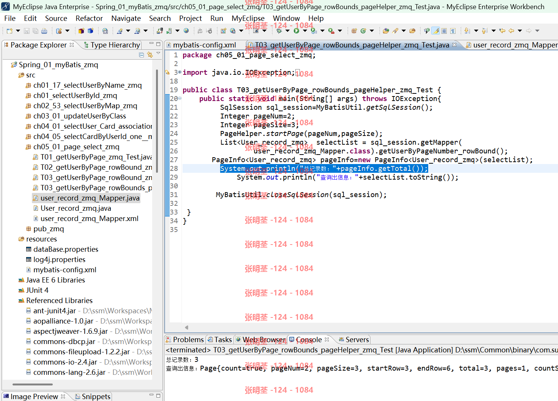
Task: Go to Last Edit Location icon
Action: pos(502,31)
